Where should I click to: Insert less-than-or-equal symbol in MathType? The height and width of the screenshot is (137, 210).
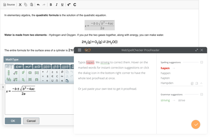[x=57, y=72]
